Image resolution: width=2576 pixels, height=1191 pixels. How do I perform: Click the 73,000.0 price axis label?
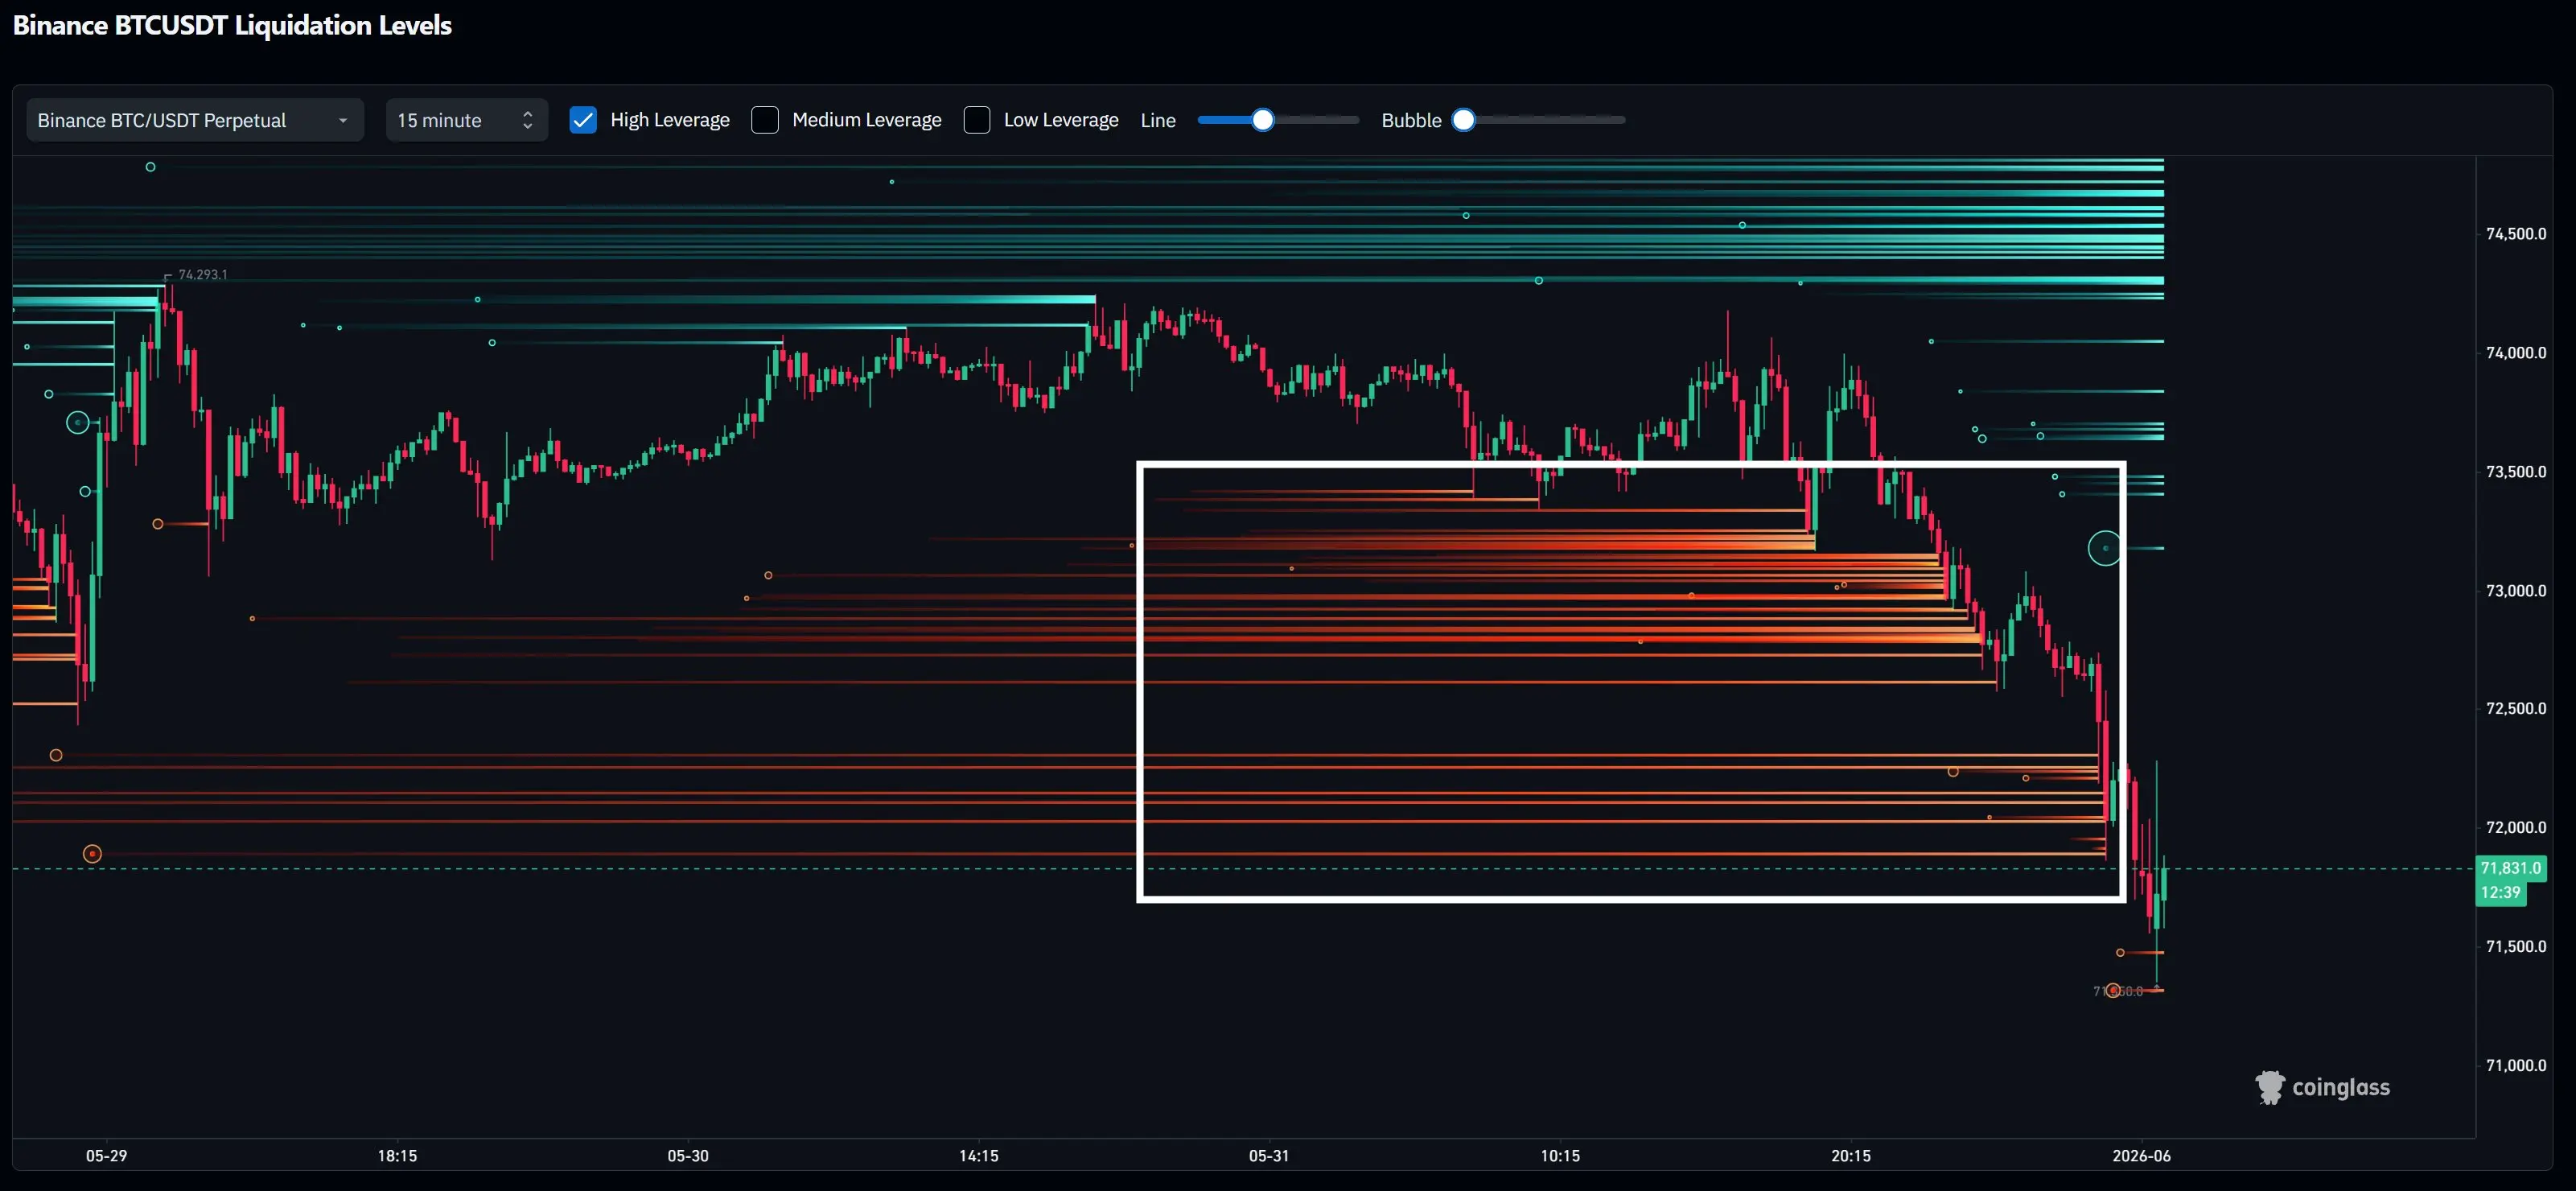click(x=2516, y=591)
